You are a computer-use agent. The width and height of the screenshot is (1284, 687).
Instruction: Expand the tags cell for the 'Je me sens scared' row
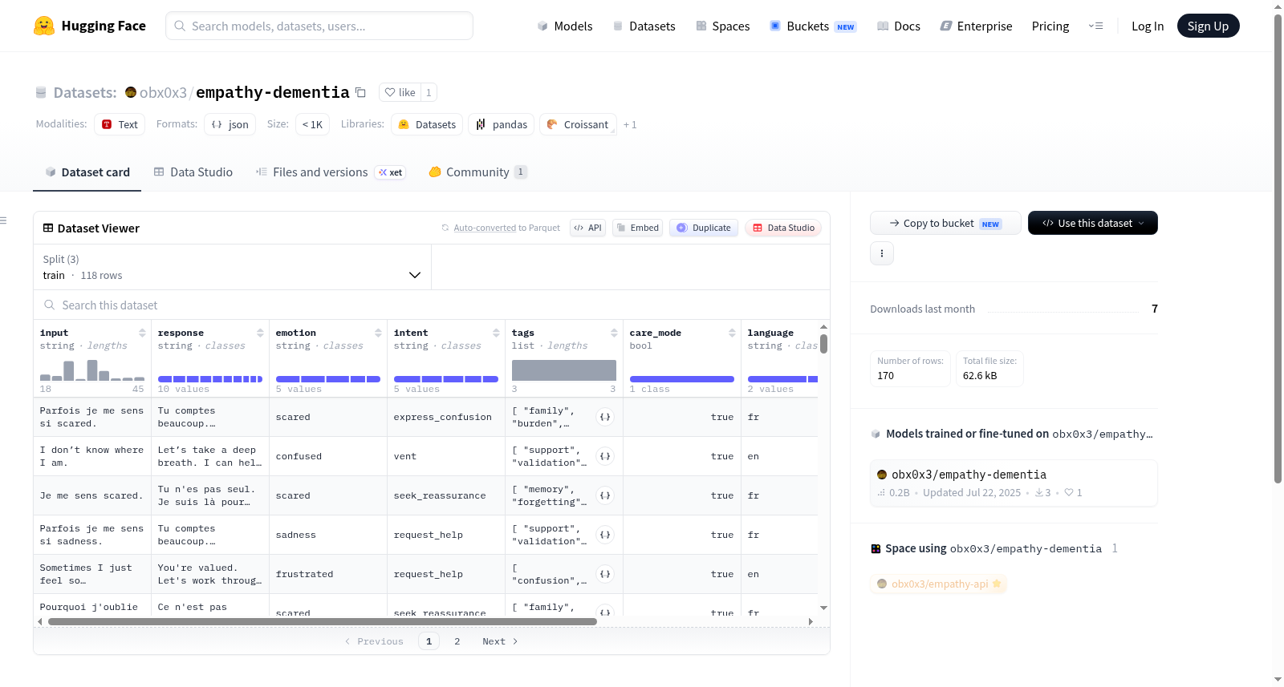pos(605,495)
